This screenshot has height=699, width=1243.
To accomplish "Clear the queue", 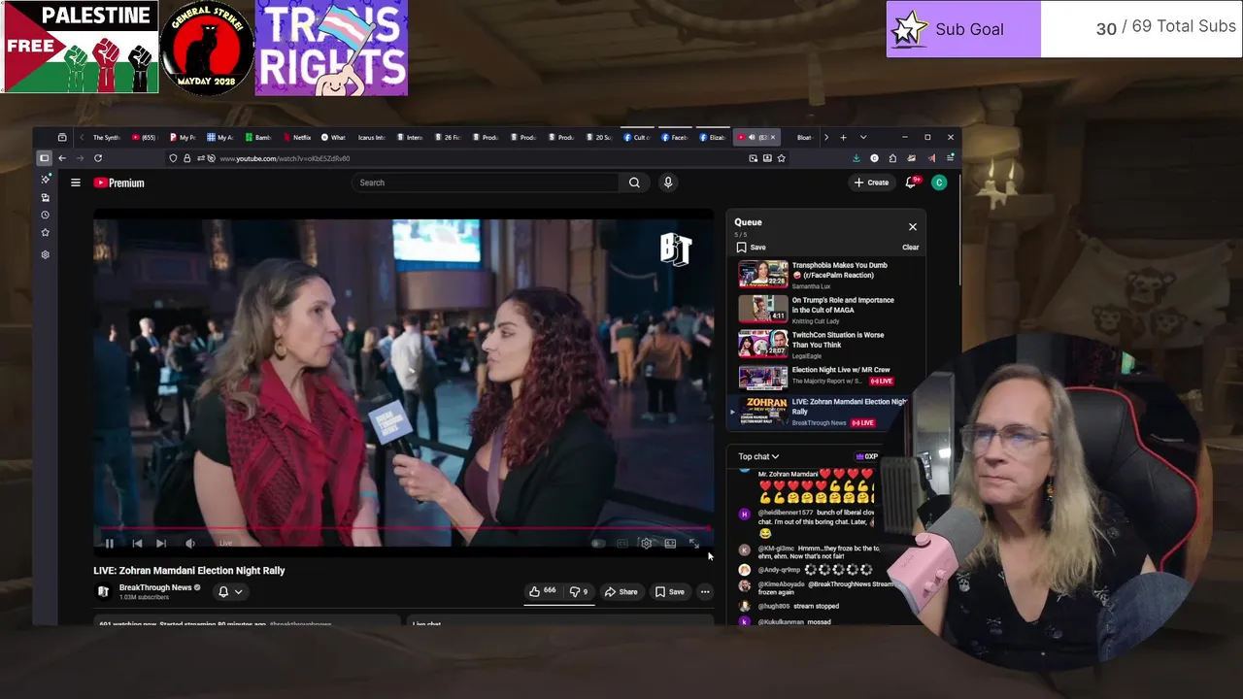I will click(910, 248).
